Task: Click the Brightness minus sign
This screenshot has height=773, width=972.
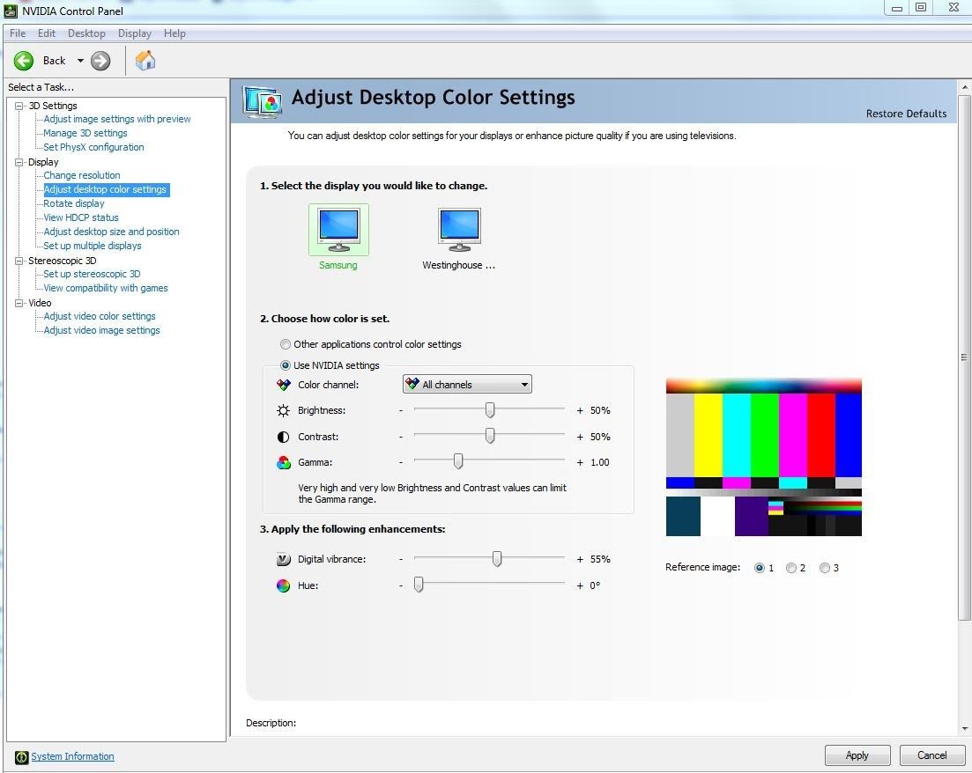Action: [401, 410]
